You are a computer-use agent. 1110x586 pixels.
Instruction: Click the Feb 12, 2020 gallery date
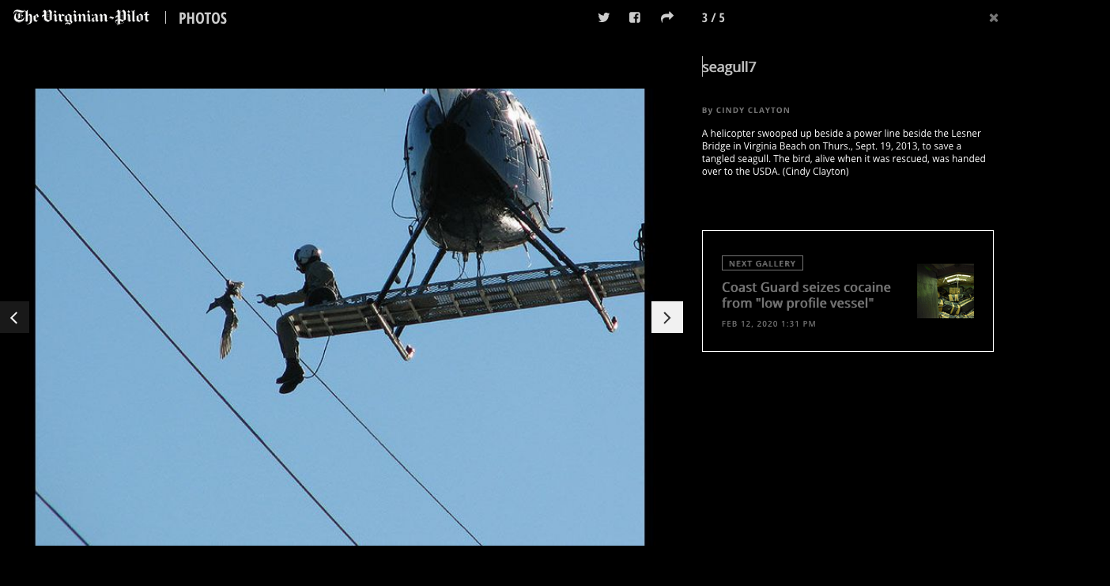pos(768,324)
